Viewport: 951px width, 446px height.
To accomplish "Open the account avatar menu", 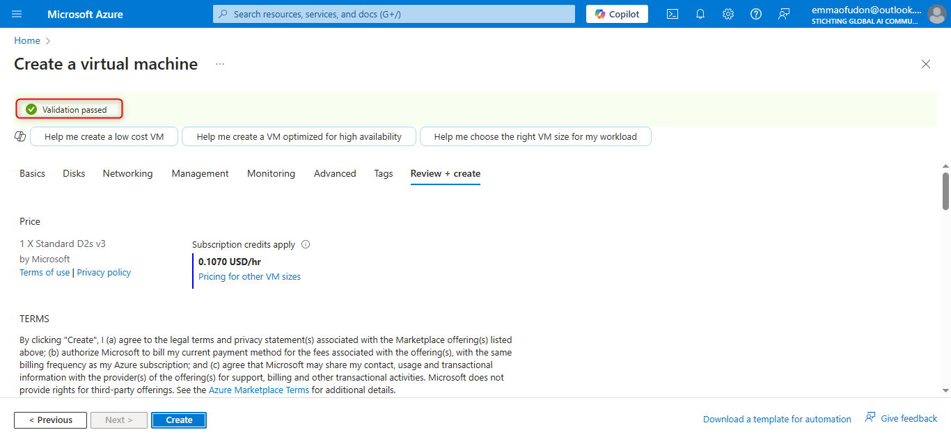I will click(x=936, y=14).
